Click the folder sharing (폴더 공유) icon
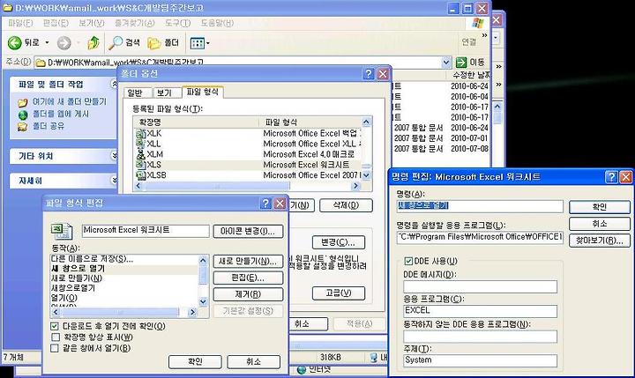The image size is (635, 378). click(x=23, y=127)
